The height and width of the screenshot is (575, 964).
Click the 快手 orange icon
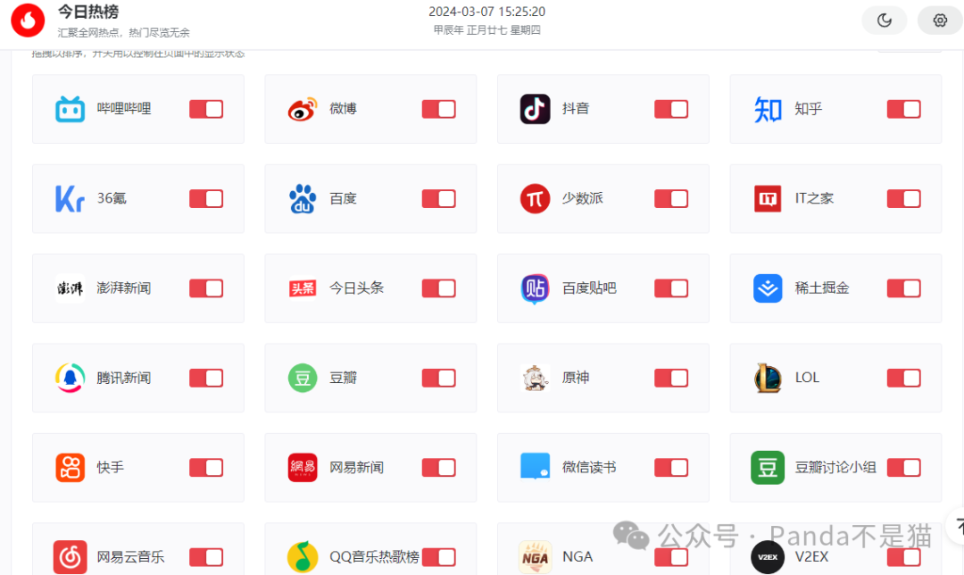[x=71, y=467]
